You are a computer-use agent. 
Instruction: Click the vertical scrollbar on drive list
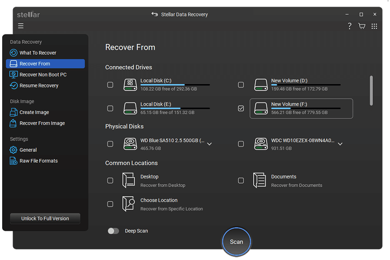(x=371, y=90)
